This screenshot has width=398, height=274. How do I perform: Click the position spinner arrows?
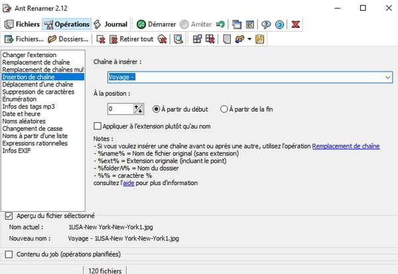pos(139,109)
